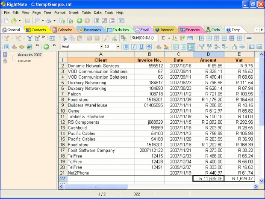
Task: Sort ascending using the up-arrow sort icon
Action: point(183,38)
